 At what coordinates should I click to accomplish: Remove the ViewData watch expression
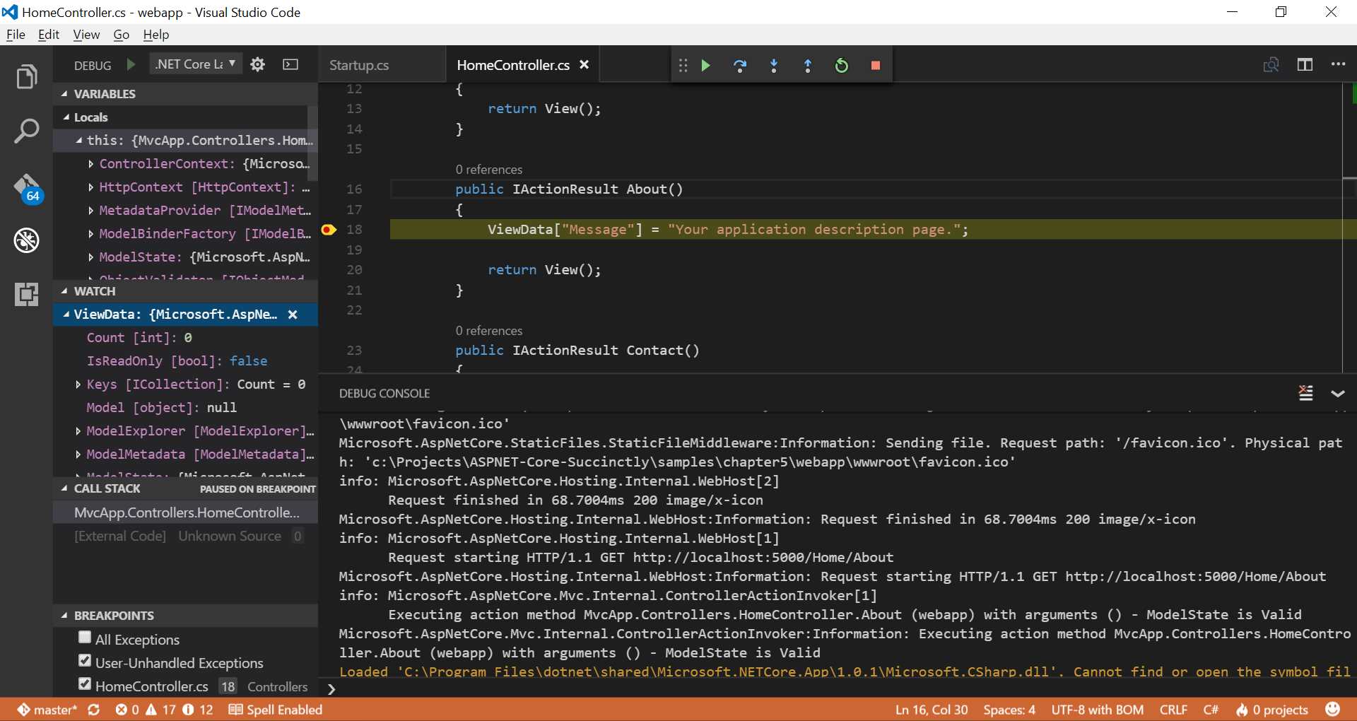(x=293, y=315)
